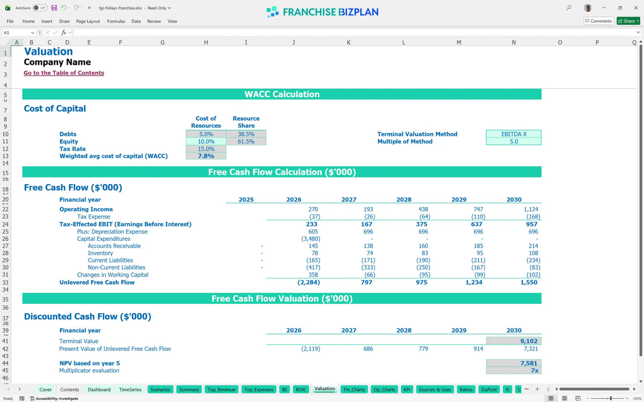Screen dimensions: 644x402
Task: Click the zoom slider handle
Action: point(610,398)
